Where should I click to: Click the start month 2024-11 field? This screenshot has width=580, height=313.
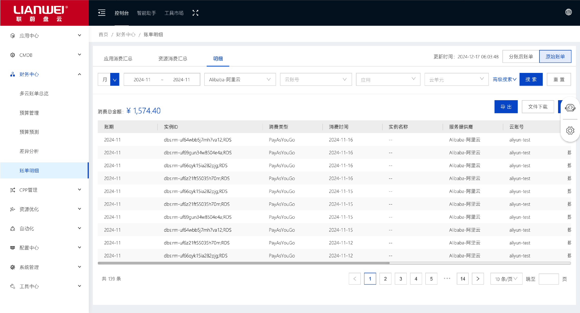coord(142,80)
